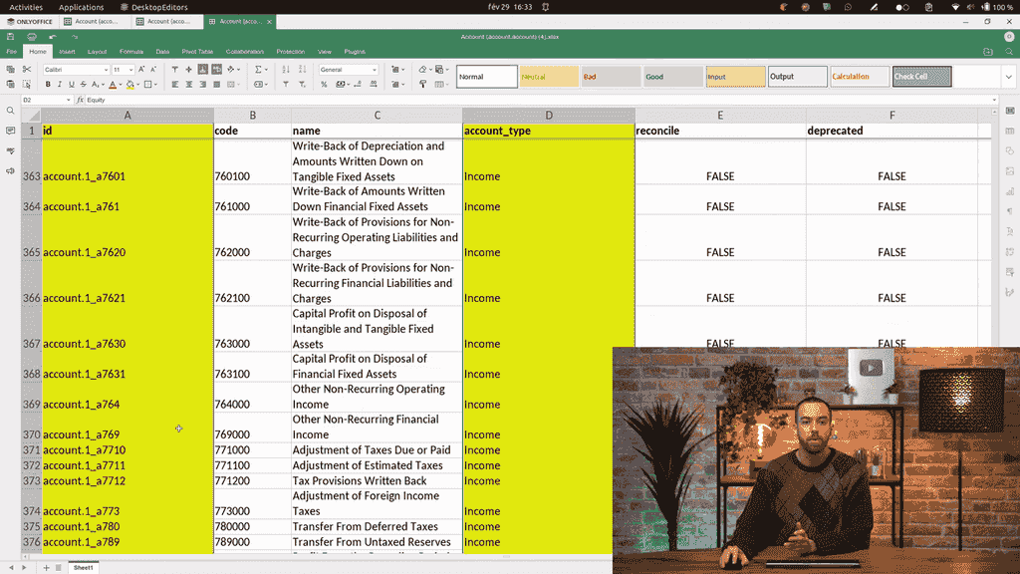Apply the Calculation cell style
The image size is (1020, 574).
[859, 77]
